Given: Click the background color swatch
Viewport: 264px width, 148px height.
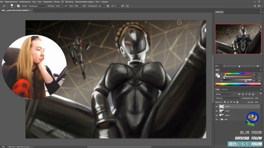Looking at the screenshot, I should pos(219,76).
